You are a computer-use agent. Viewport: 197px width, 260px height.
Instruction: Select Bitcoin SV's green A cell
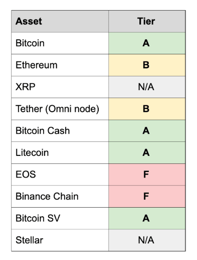pyautogui.click(x=147, y=218)
